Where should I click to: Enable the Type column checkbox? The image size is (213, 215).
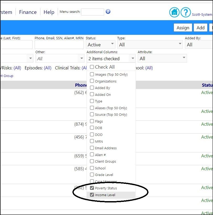92,101
